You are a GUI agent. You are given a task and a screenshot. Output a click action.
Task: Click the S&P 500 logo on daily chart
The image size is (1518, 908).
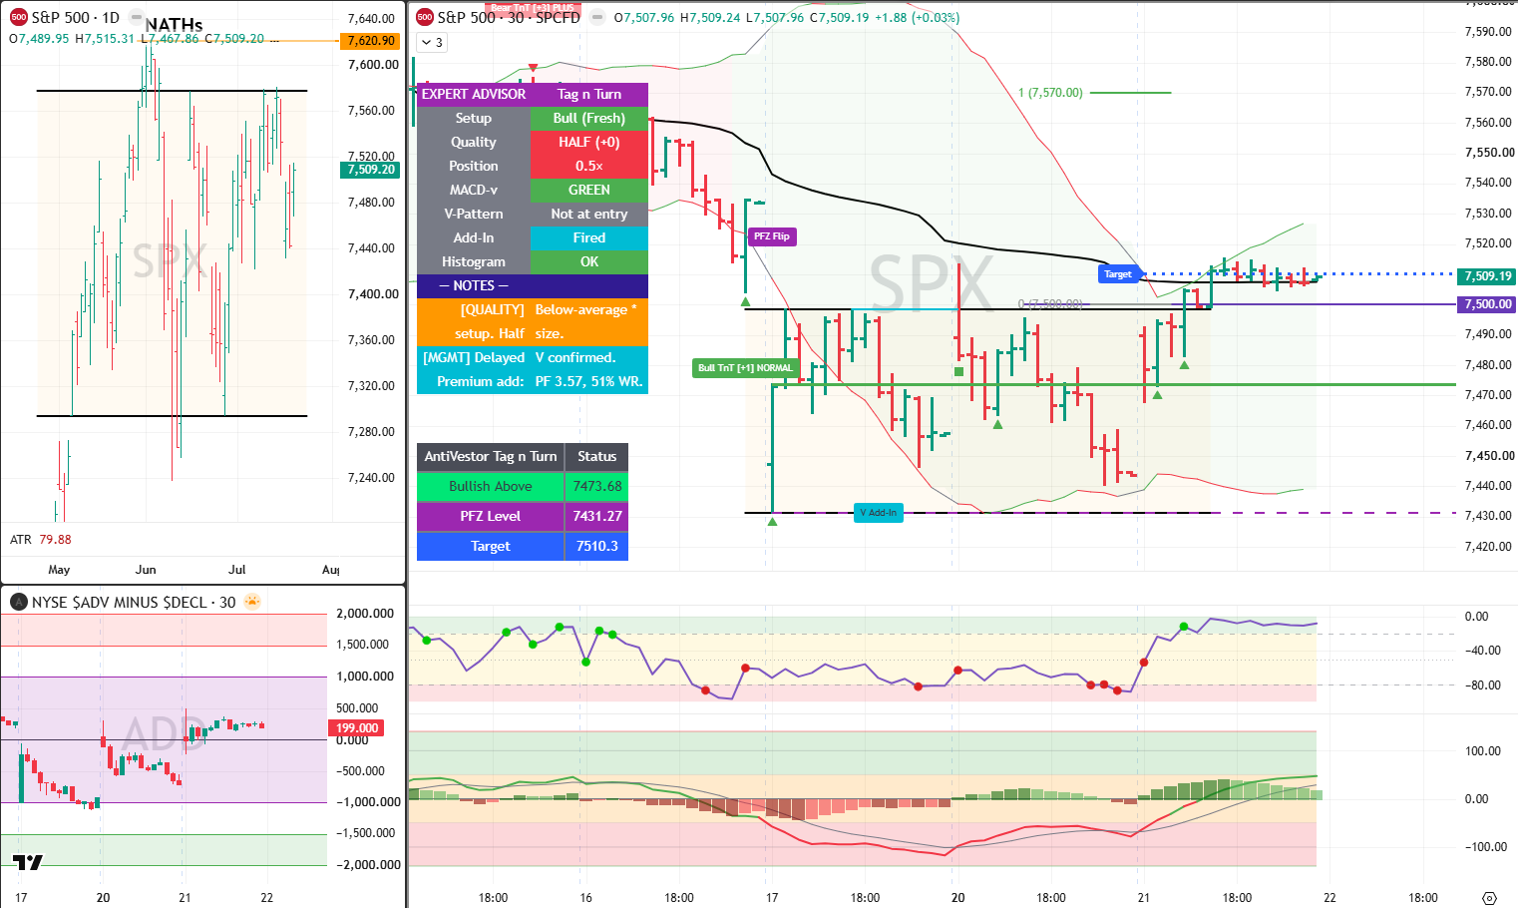tap(18, 17)
